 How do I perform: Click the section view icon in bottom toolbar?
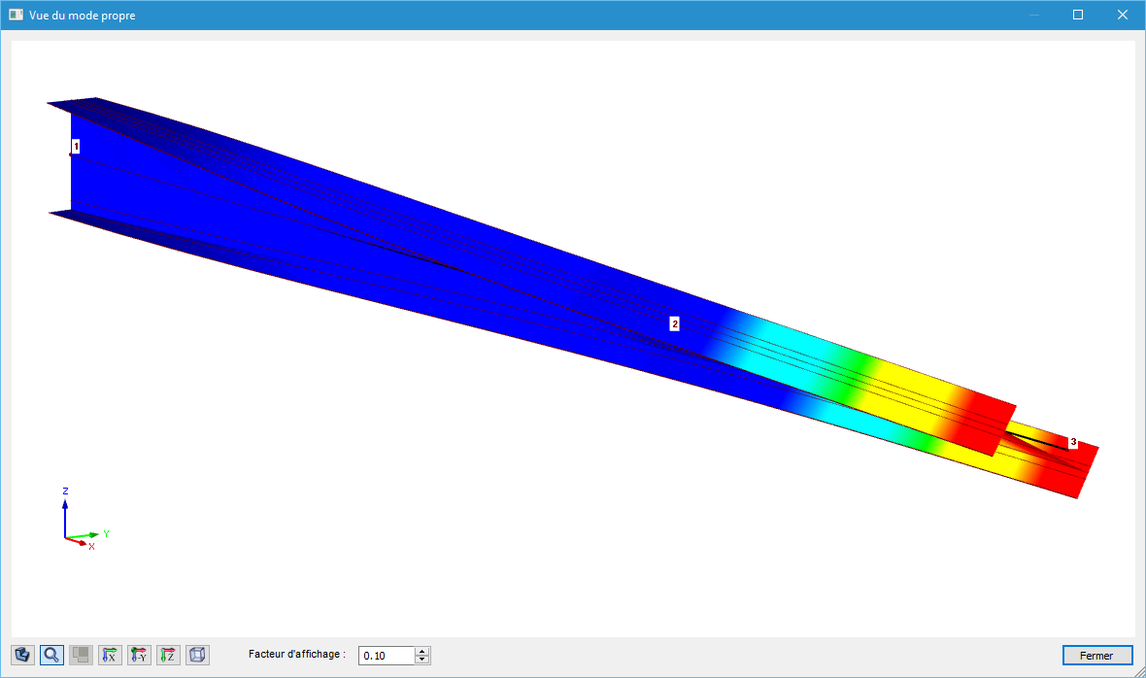point(22,655)
